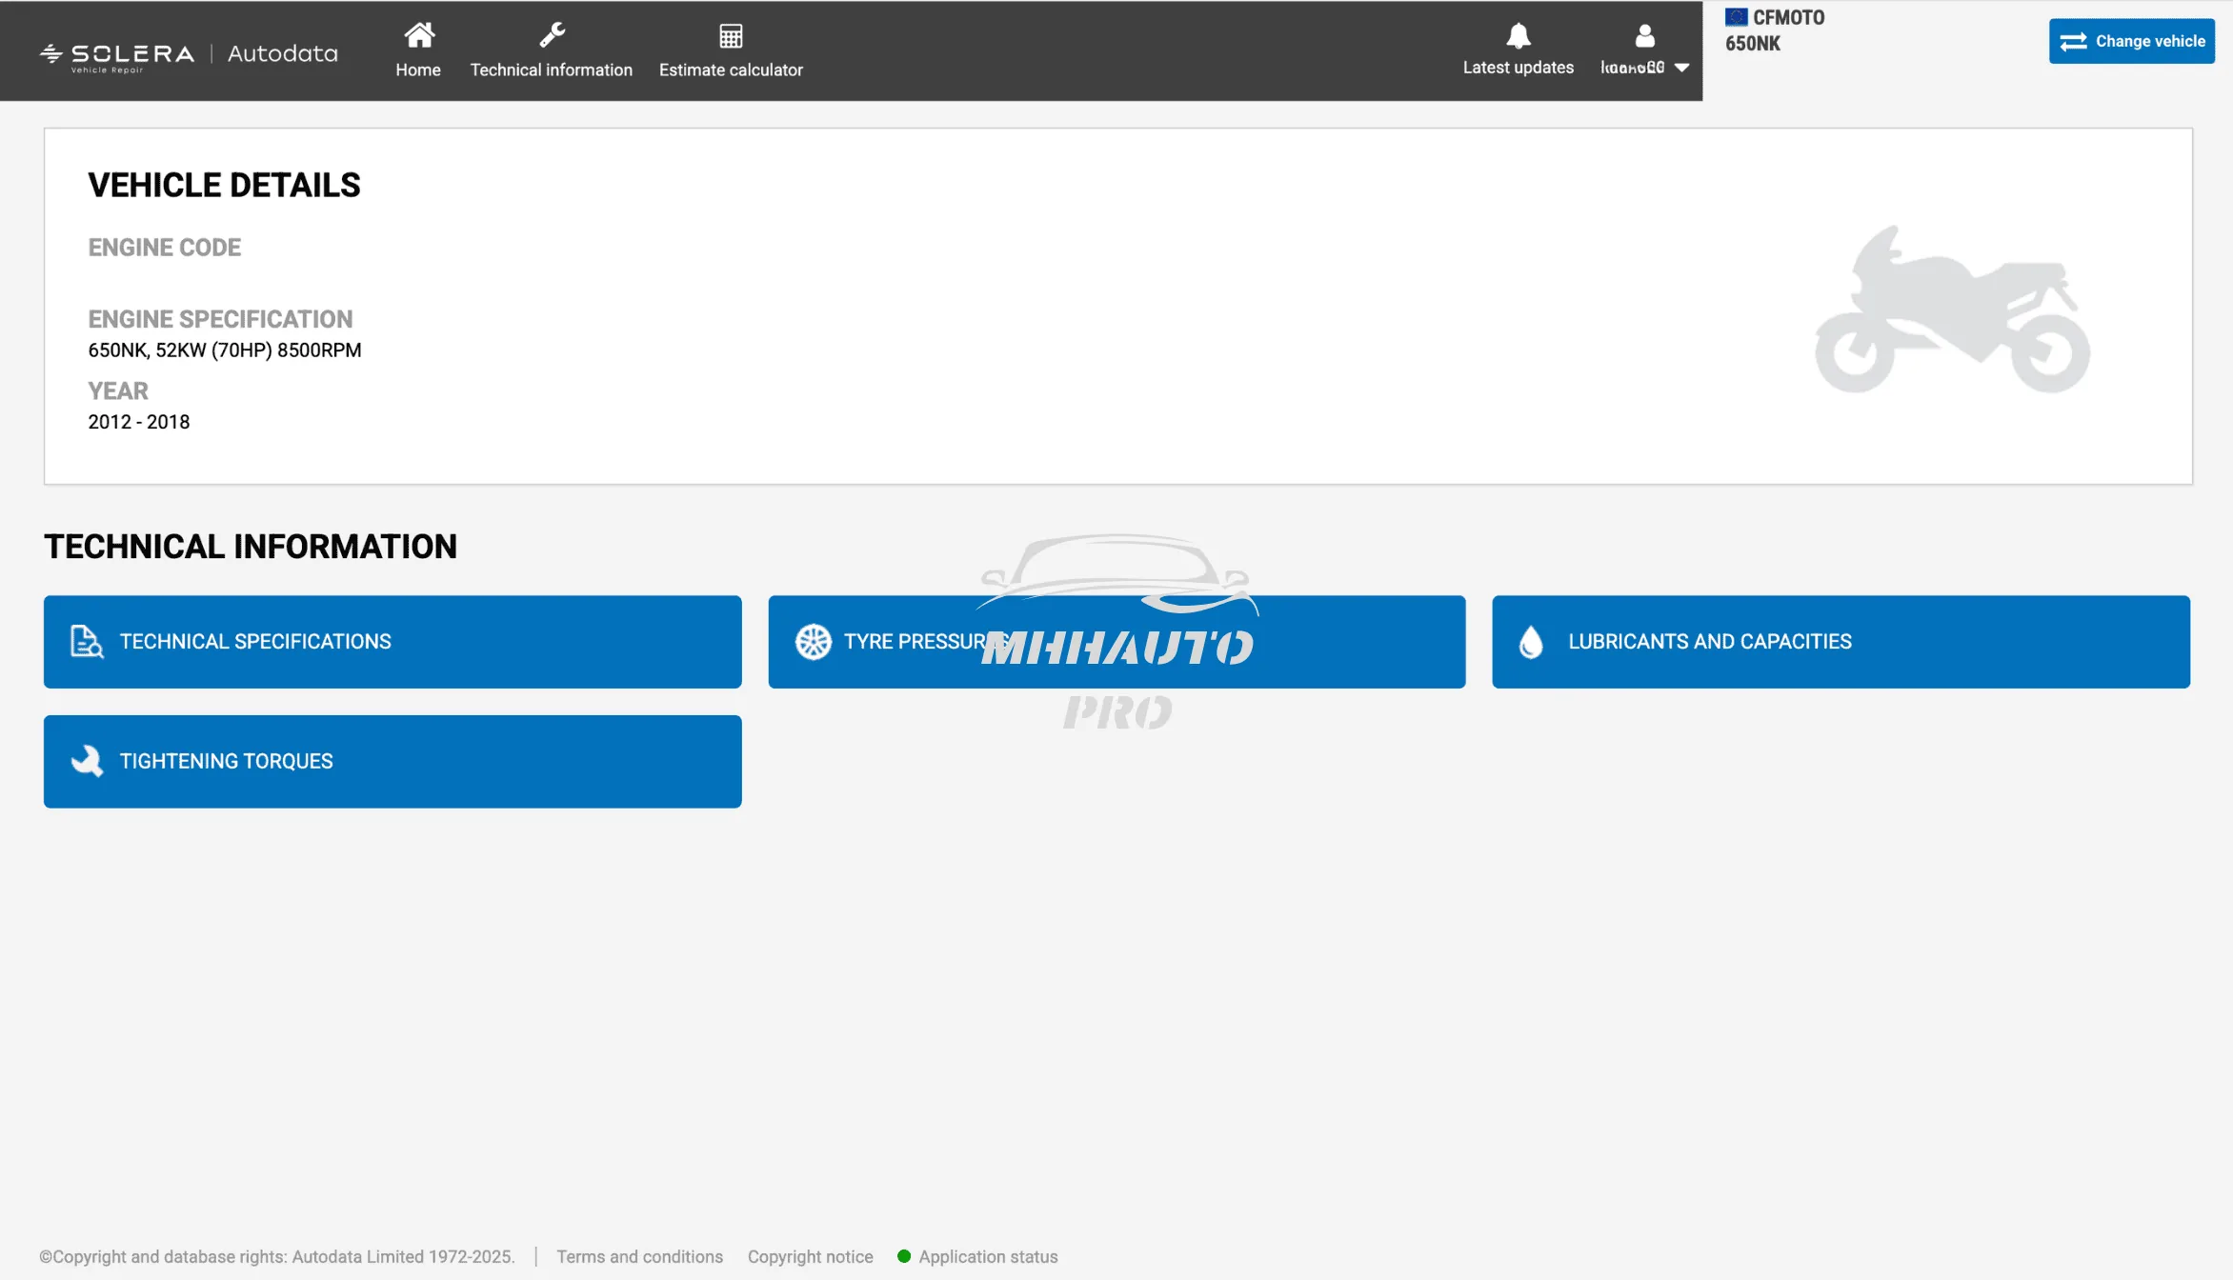
Task: Click the user profile icon
Action: tap(1644, 36)
